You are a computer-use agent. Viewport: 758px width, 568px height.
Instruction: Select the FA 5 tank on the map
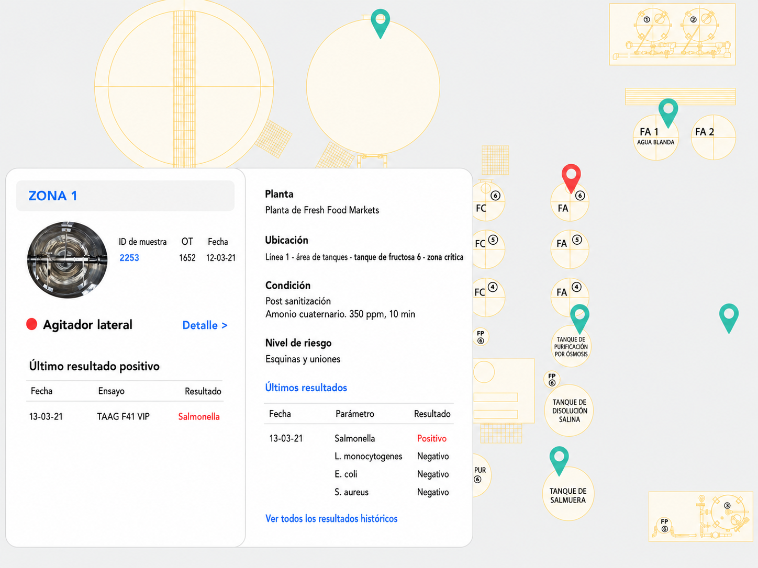[570, 249]
